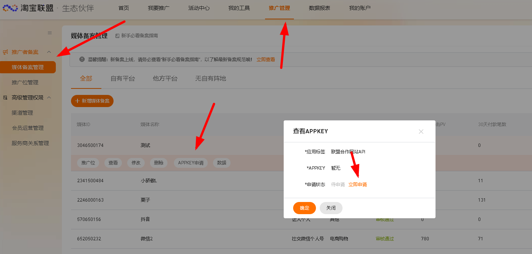Open 推广位管理 in the sidebar

tap(25, 82)
